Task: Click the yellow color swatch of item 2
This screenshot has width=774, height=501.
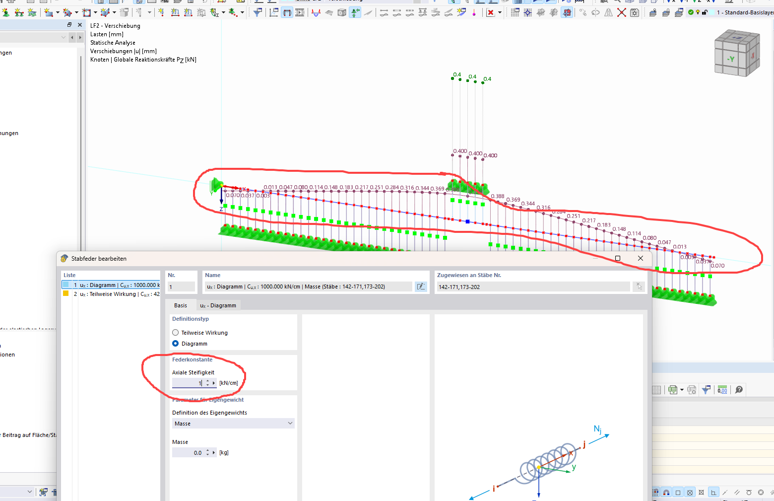Action: pos(65,293)
